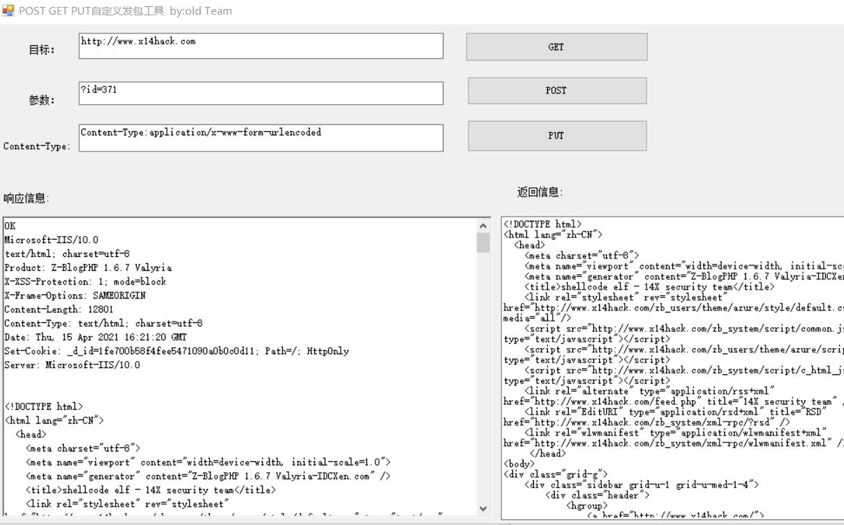
Task: Click the 'Microsoft-IIS/10.0' line at top of response
Action: point(51,240)
